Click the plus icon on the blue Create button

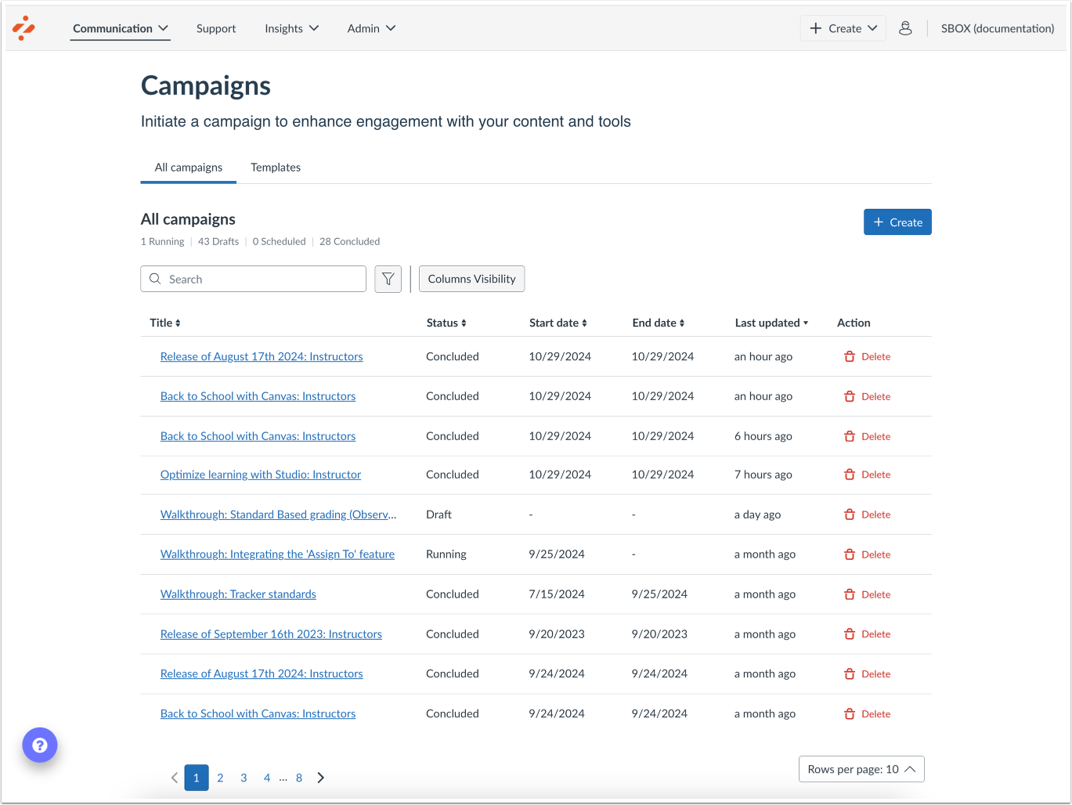[x=879, y=222]
